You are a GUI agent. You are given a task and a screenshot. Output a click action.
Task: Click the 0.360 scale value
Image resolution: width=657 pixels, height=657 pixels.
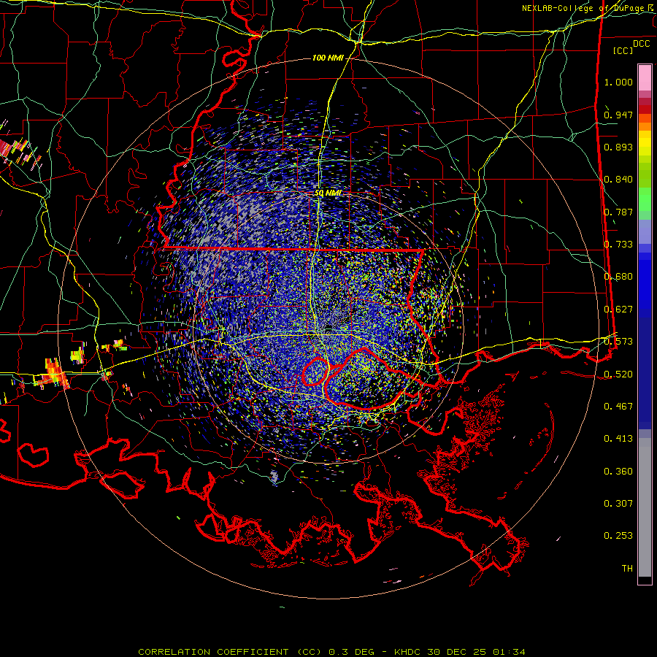click(x=618, y=472)
